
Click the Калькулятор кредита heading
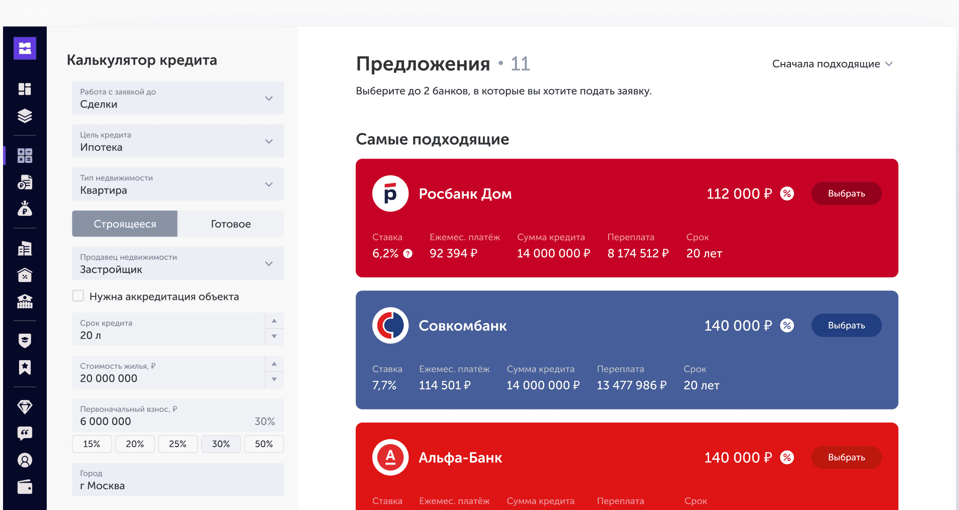[142, 60]
